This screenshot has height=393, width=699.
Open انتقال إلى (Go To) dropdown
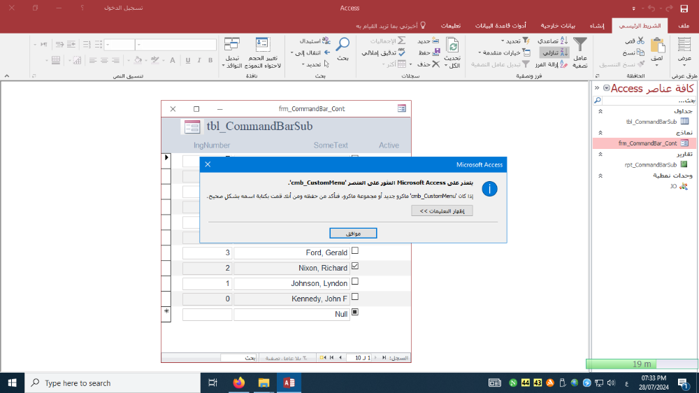click(x=311, y=52)
